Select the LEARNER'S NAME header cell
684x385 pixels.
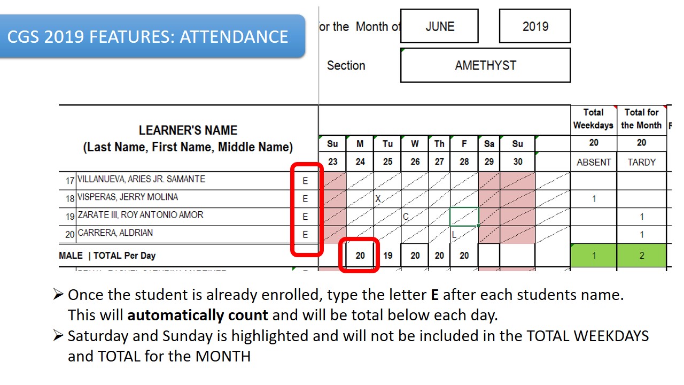coord(188,138)
